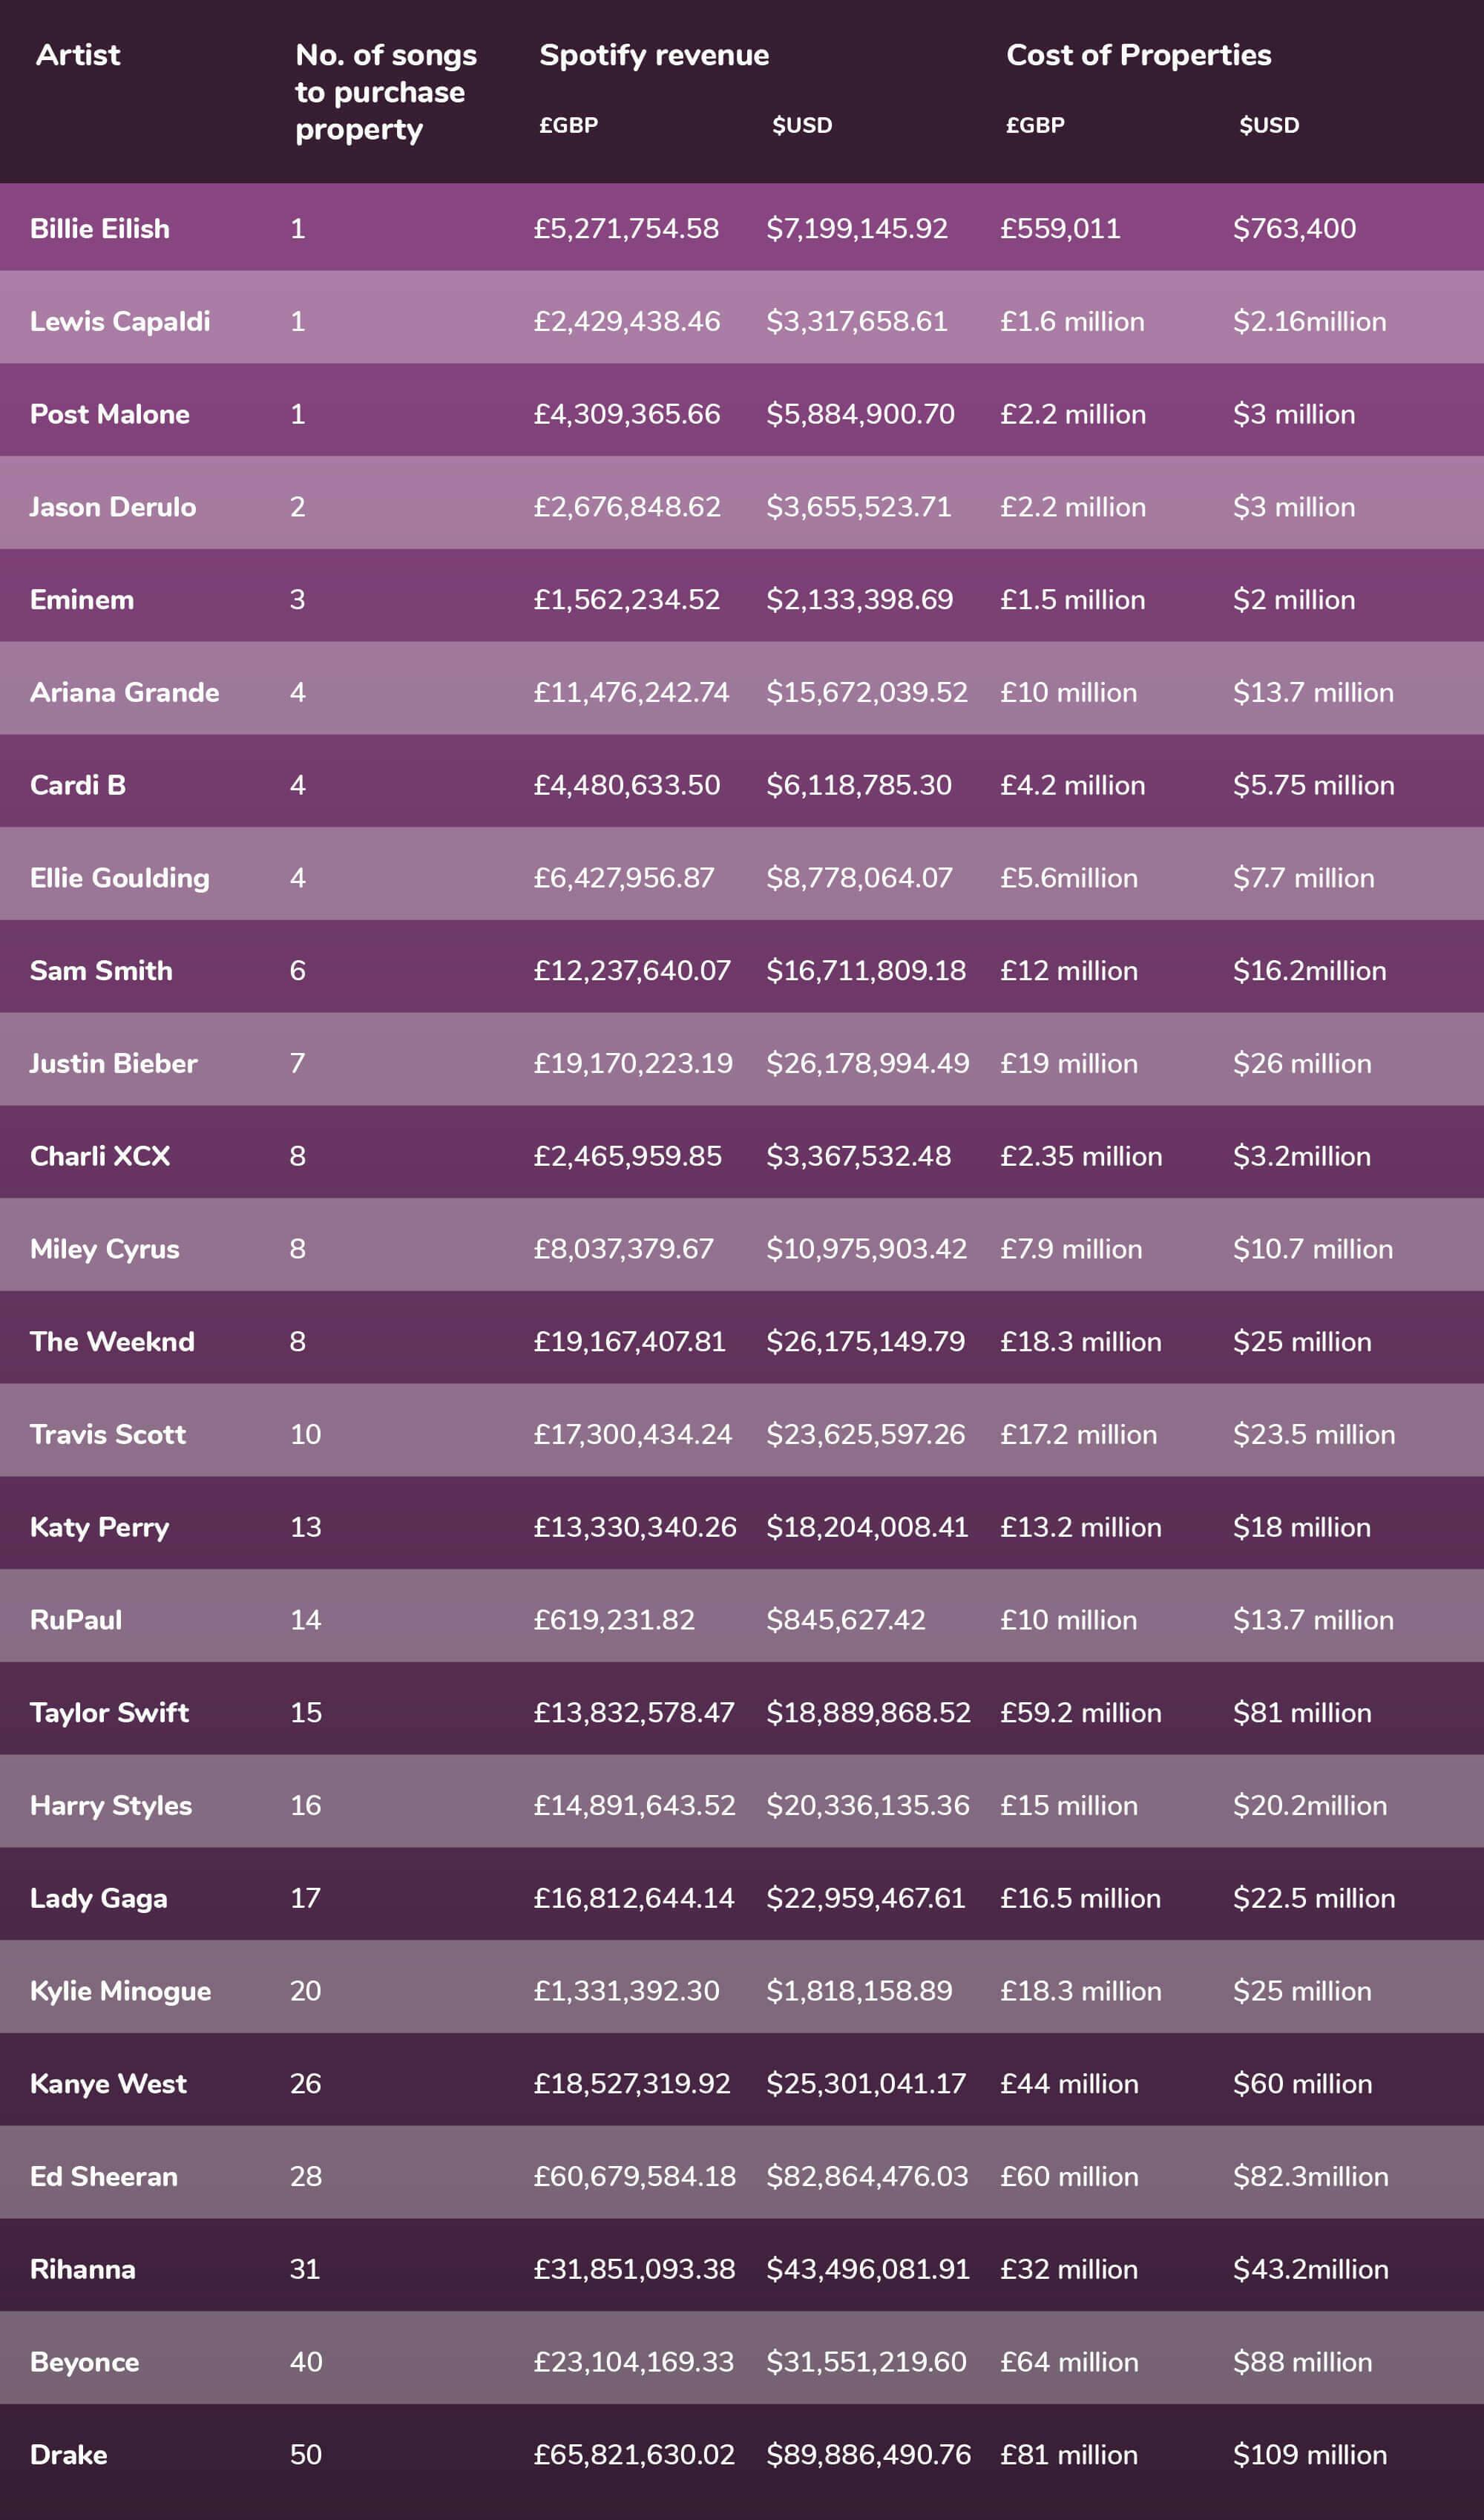Click the Spotify revenue column header
The height and width of the screenshot is (2520, 1484).
click(x=654, y=55)
